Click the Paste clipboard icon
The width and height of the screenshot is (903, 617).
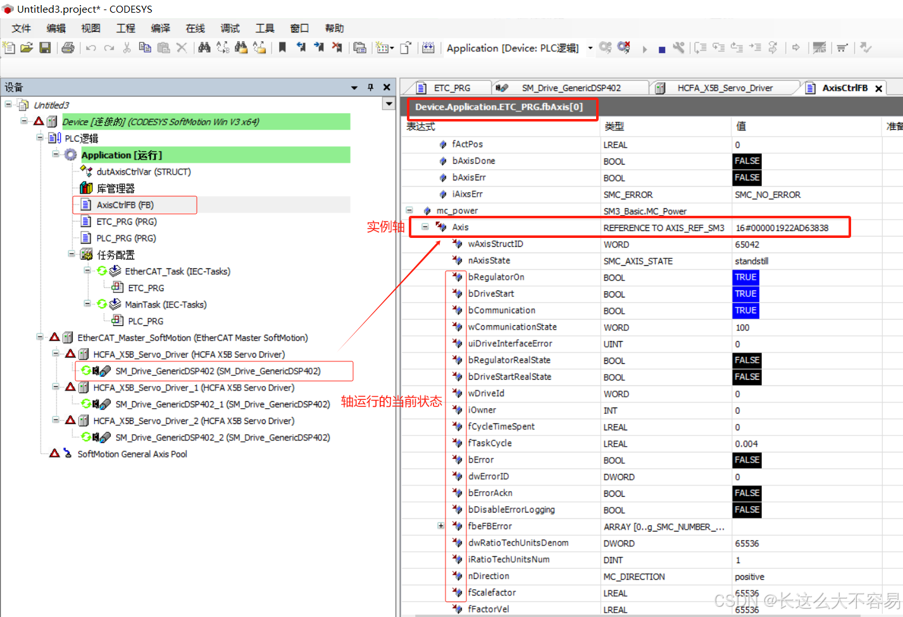pos(163,47)
